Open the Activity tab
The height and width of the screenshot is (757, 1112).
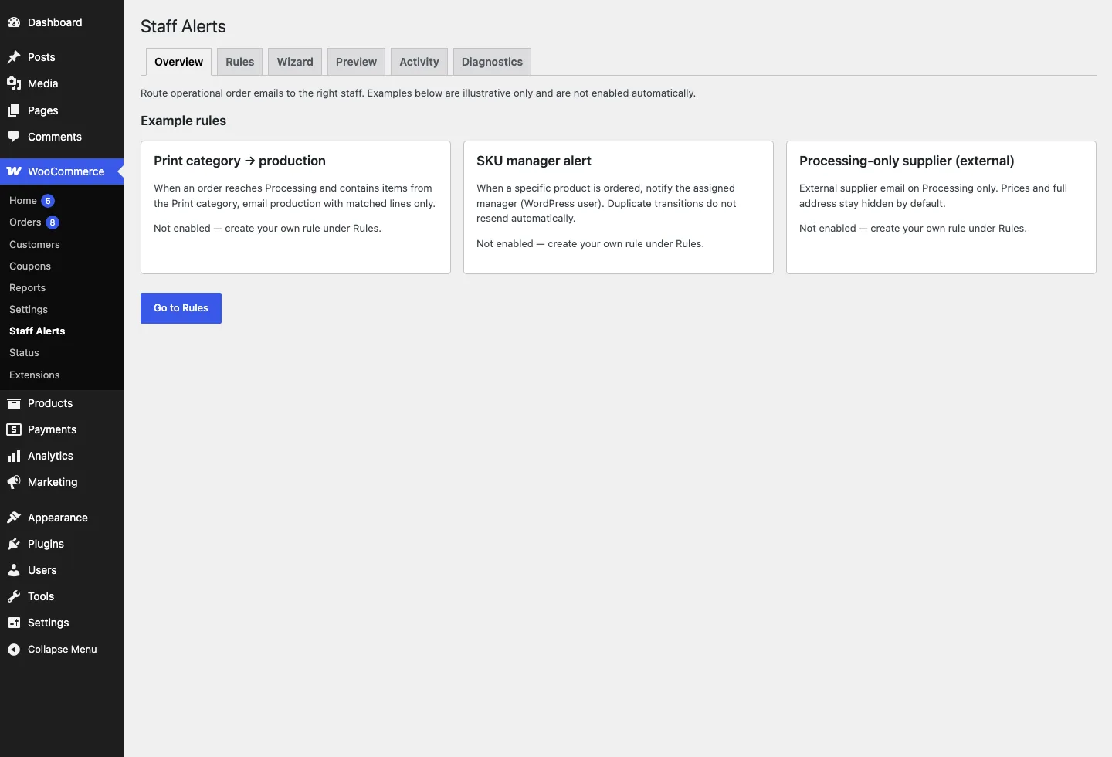(x=419, y=62)
